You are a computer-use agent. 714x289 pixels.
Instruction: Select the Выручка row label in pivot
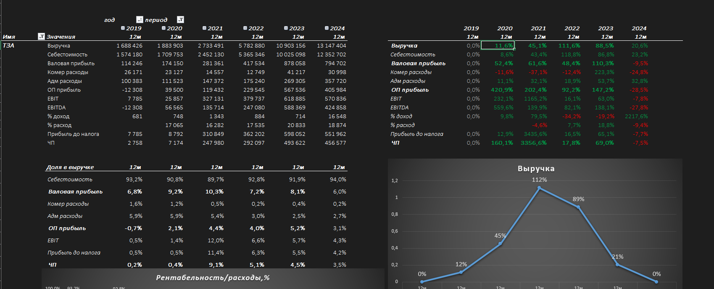[x=59, y=45]
